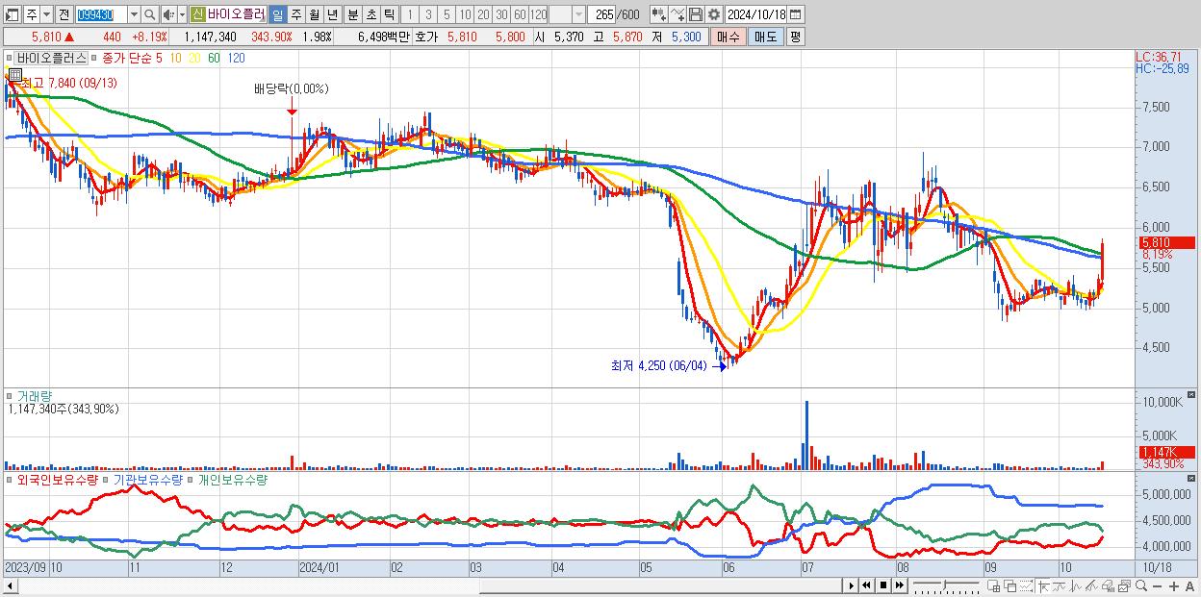Screen dimensions: 1201x597
Task: Play chart scroll forward
Action: pyautogui.click(x=851, y=585)
